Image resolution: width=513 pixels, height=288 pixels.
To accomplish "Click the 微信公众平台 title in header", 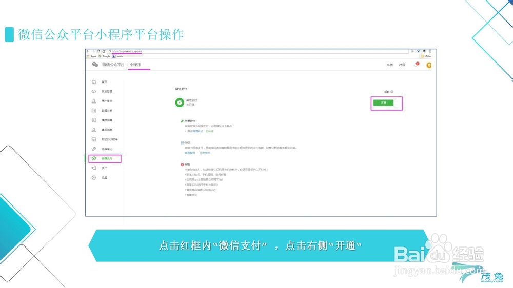I will 113,65.
